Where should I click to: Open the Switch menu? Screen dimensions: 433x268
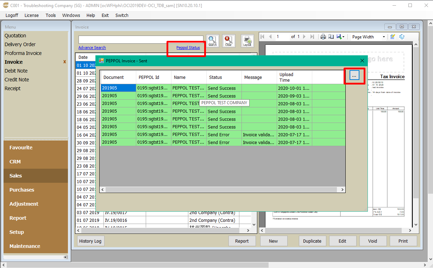coord(122,15)
